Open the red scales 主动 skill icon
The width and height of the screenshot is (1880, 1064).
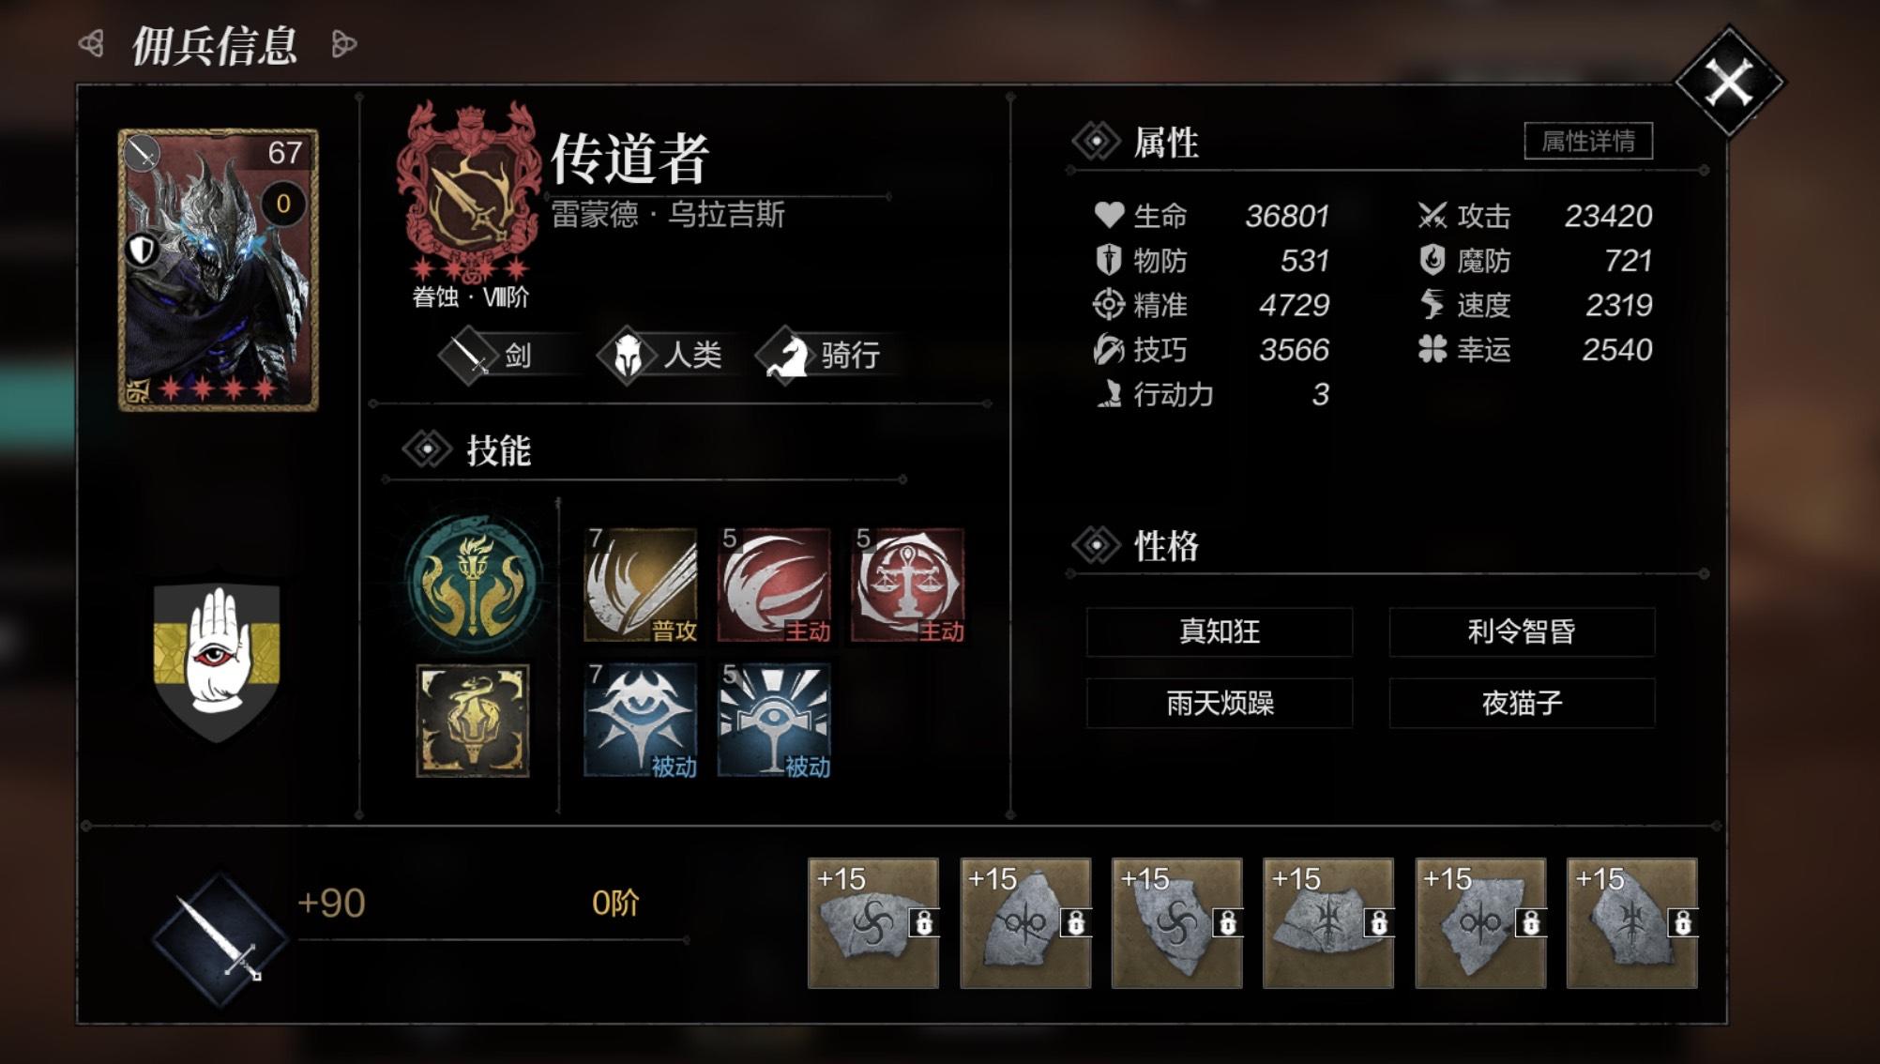point(907,585)
